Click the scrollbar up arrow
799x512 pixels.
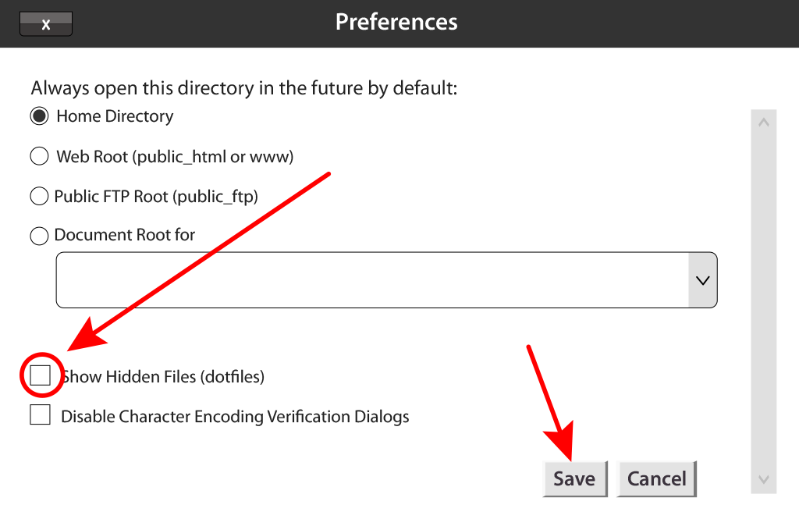click(764, 123)
